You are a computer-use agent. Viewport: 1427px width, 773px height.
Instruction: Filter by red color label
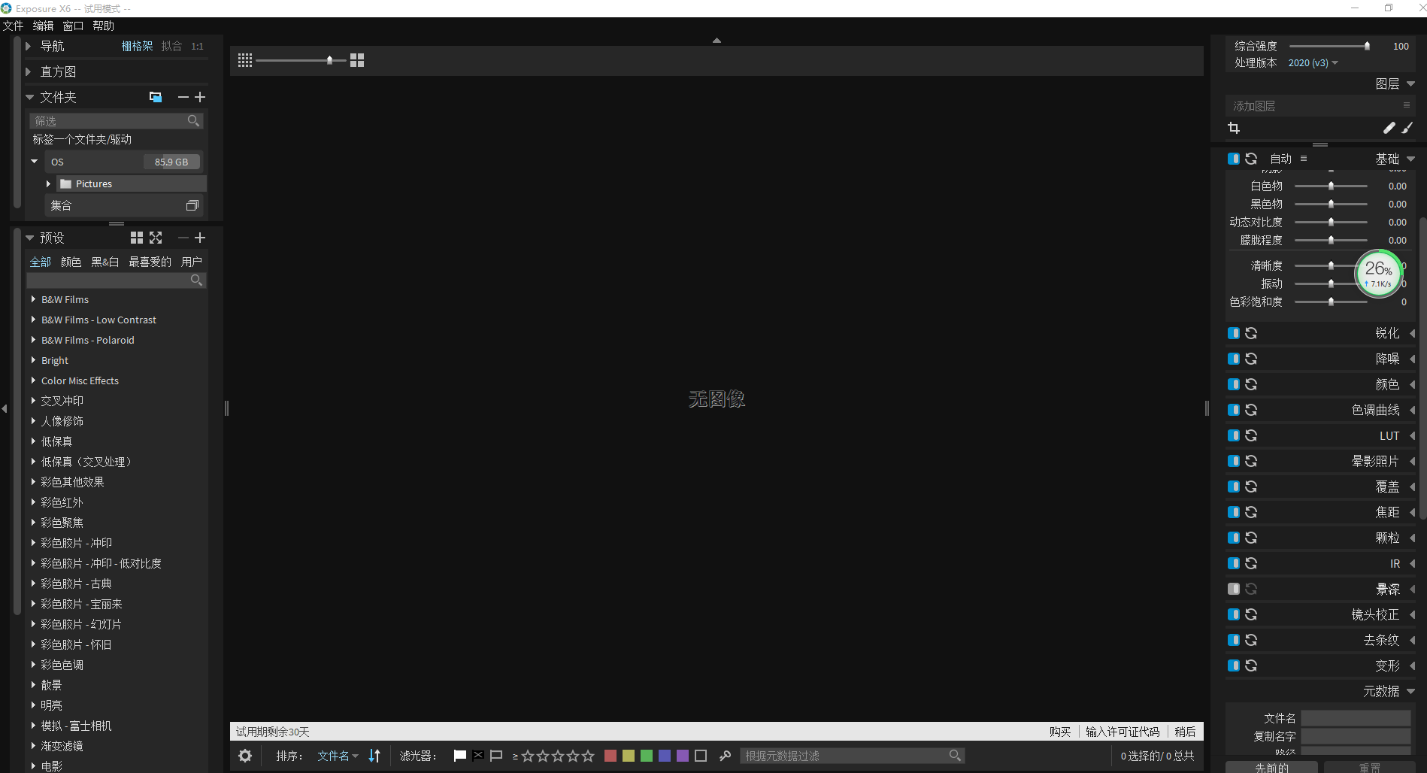click(610, 756)
